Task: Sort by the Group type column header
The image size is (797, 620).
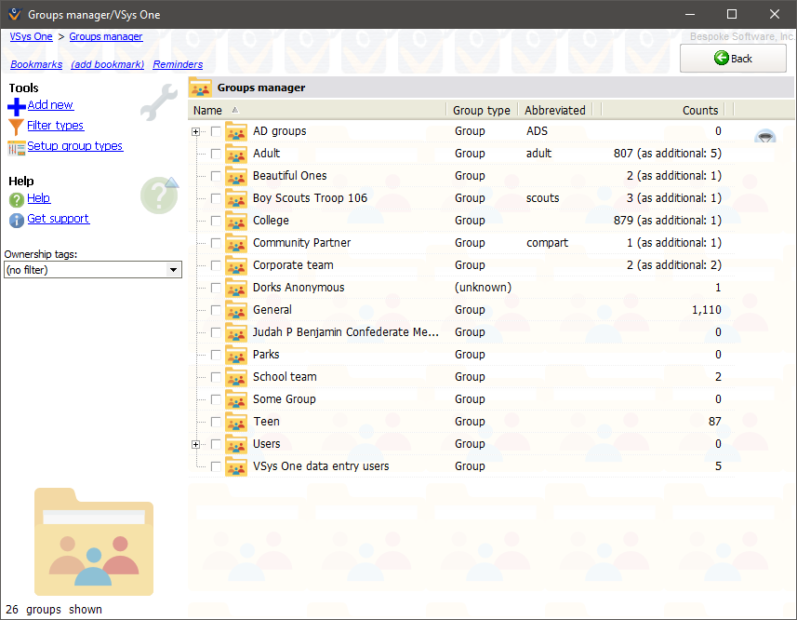Action: (x=481, y=110)
